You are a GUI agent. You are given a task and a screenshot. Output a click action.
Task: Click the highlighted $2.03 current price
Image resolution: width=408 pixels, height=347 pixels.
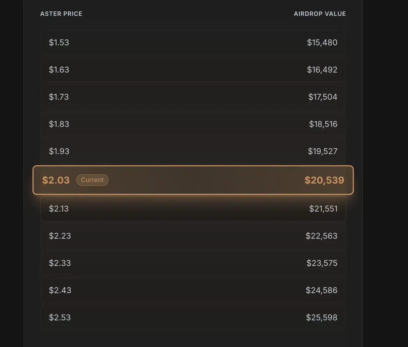pyautogui.click(x=56, y=180)
